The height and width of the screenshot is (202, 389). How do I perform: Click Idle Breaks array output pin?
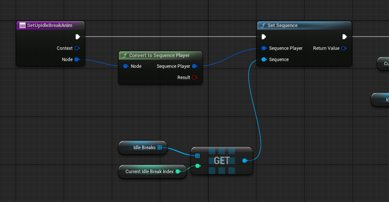[x=159, y=148]
